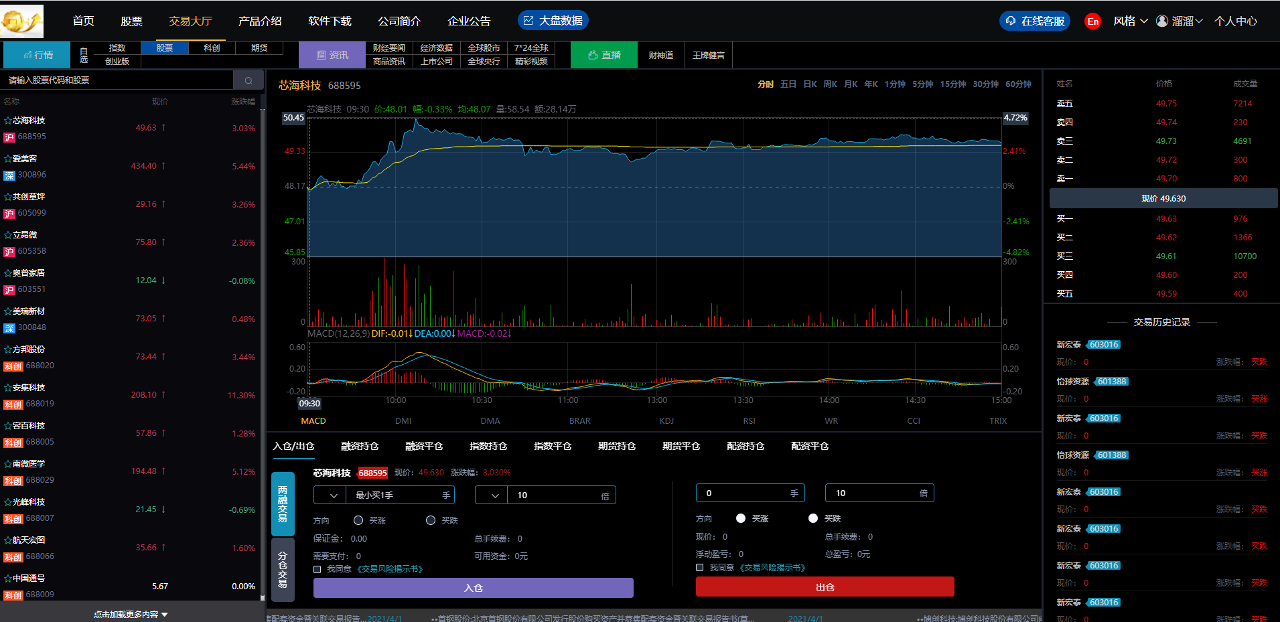
Task: Toggle favorite star for 方邦股份
Action: pos(8,349)
